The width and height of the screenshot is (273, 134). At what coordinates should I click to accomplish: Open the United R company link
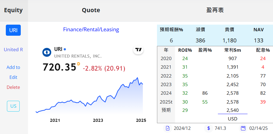[13, 50]
